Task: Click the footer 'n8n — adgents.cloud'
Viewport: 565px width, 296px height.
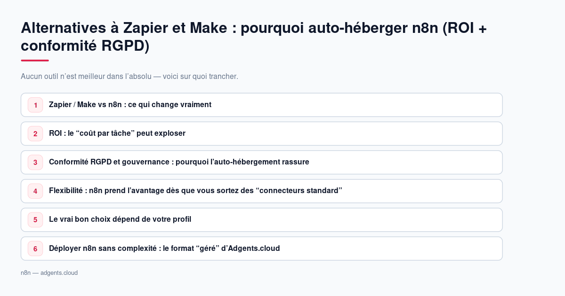Action: [x=49, y=273]
